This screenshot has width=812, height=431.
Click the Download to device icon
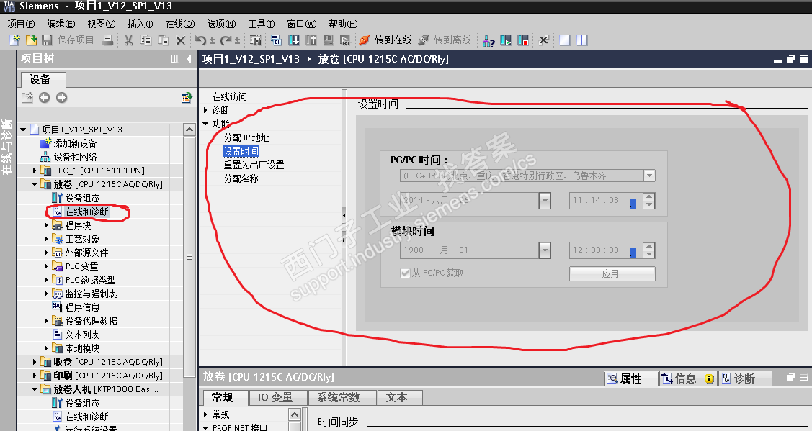tap(294, 40)
